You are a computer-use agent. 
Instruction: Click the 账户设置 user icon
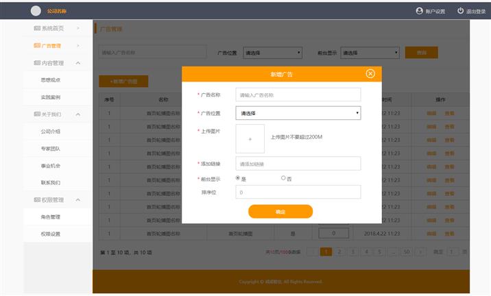tap(419, 11)
